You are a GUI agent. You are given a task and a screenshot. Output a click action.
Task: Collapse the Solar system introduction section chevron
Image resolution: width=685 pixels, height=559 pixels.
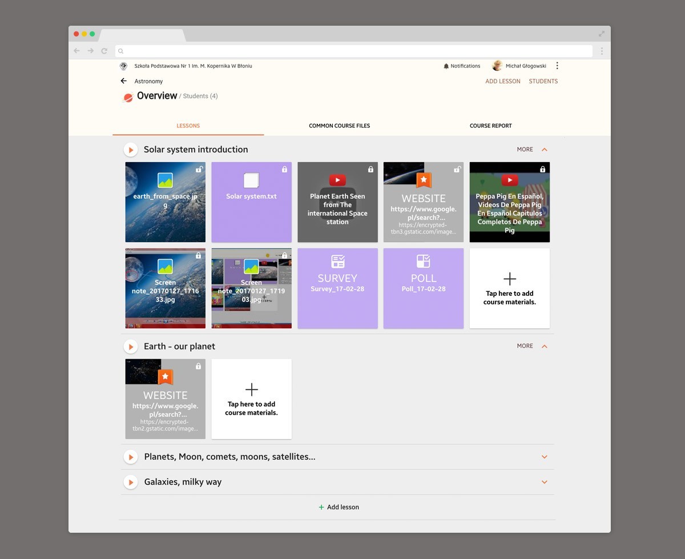coord(544,150)
